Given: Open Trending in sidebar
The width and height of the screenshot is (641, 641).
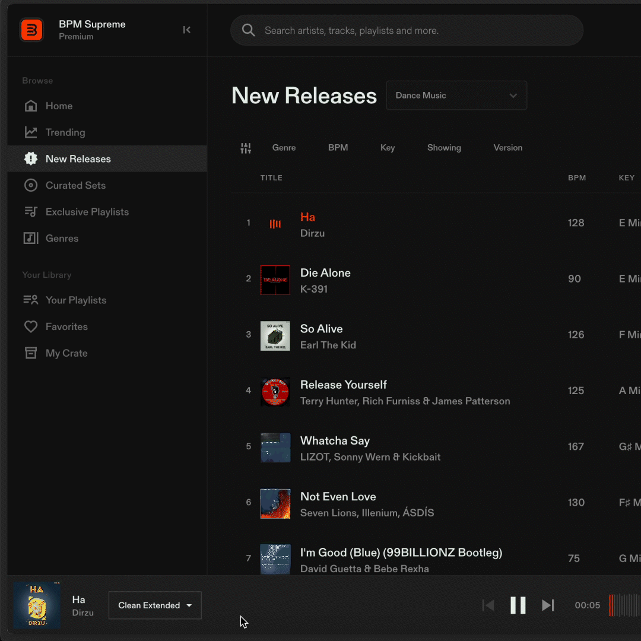Looking at the screenshot, I should [107, 132].
